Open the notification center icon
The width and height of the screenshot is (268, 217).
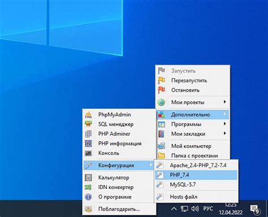[x=255, y=210]
